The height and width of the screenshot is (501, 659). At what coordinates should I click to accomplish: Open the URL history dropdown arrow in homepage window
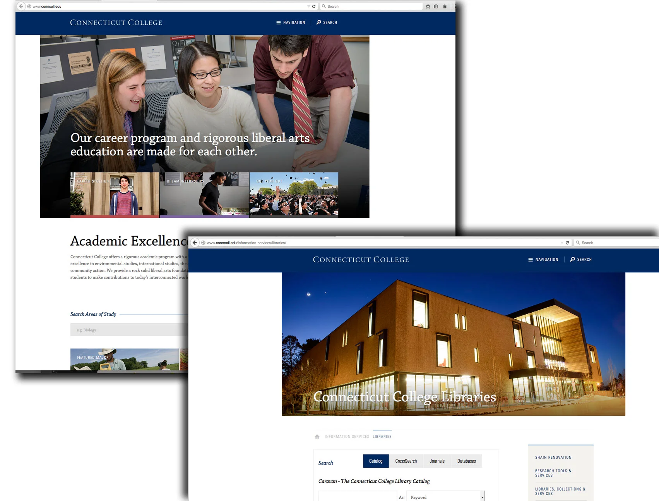308,6
